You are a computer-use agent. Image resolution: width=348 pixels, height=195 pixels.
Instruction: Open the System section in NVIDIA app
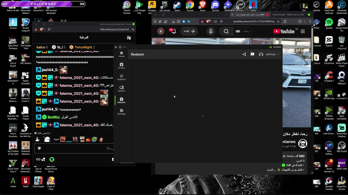click(121, 89)
